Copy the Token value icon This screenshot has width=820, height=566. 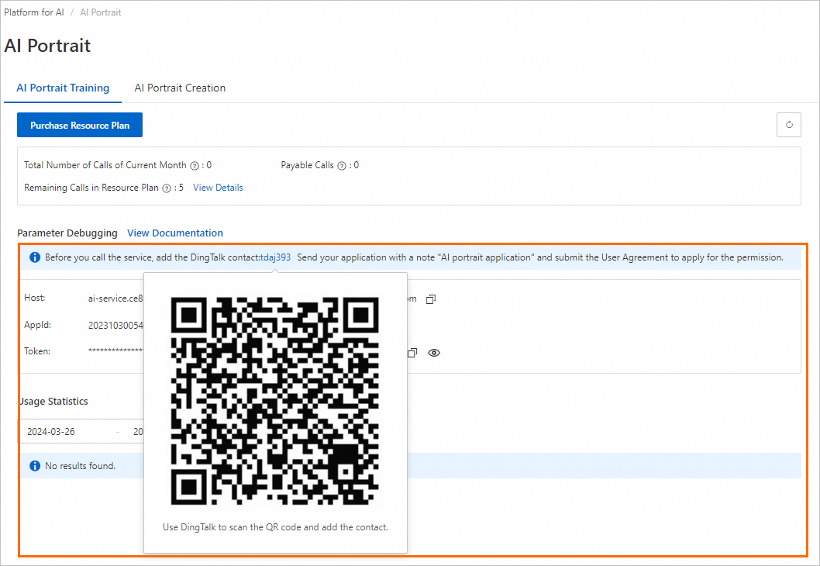click(412, 353)
